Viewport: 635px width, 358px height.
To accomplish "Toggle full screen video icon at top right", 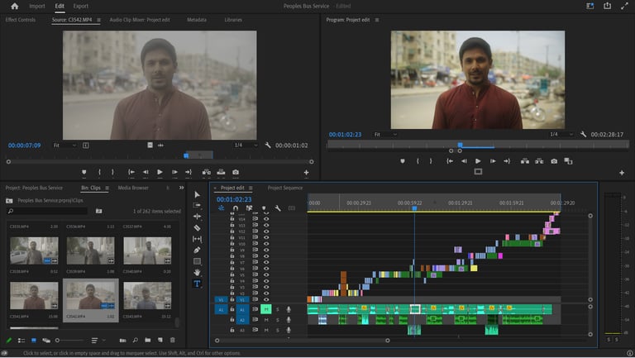I will (624, 6).
